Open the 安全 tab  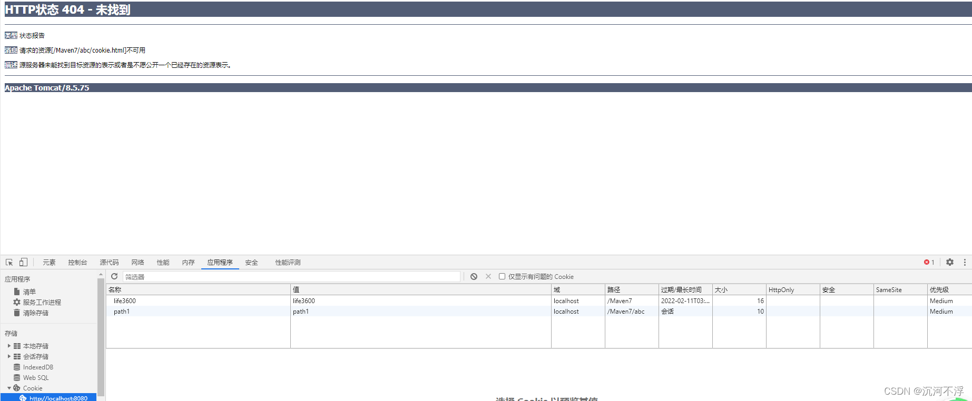pos(251,262)
